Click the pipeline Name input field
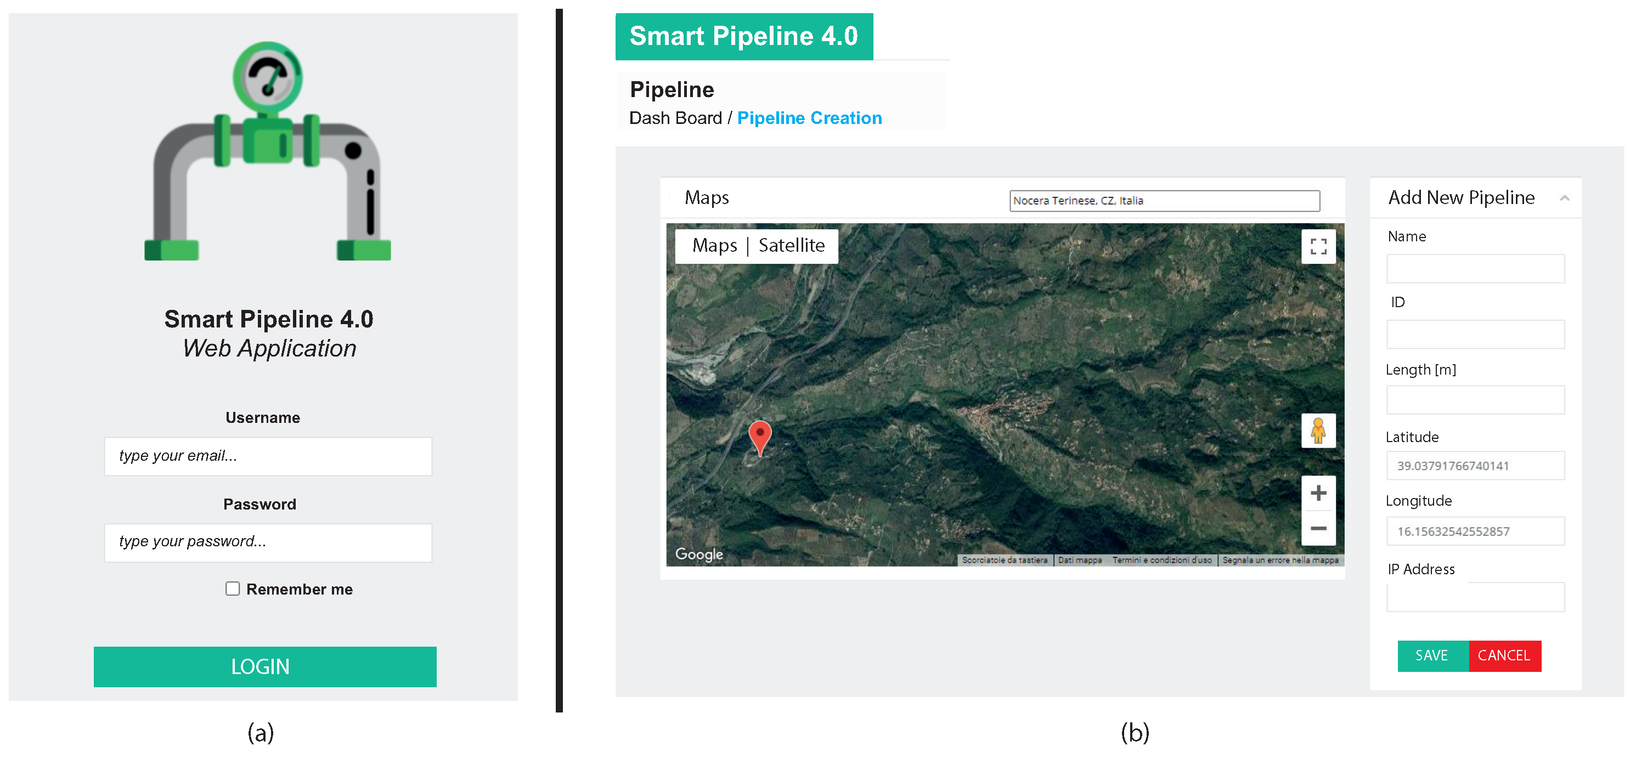Viewport: 1636px width, 758px height. click(x=1475, y=269)
